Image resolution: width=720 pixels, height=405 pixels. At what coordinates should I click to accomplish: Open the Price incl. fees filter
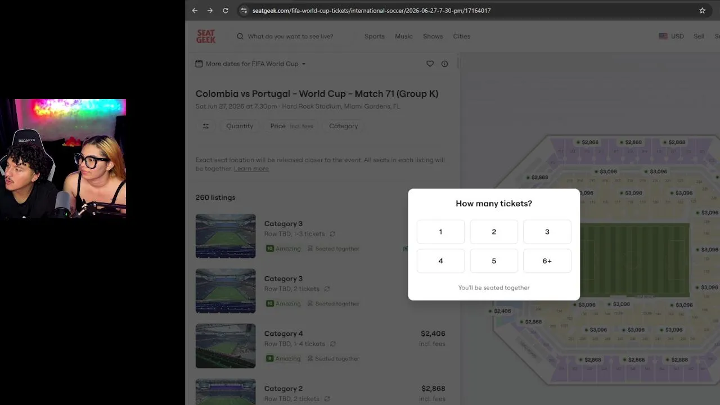[x=291, y=126]
